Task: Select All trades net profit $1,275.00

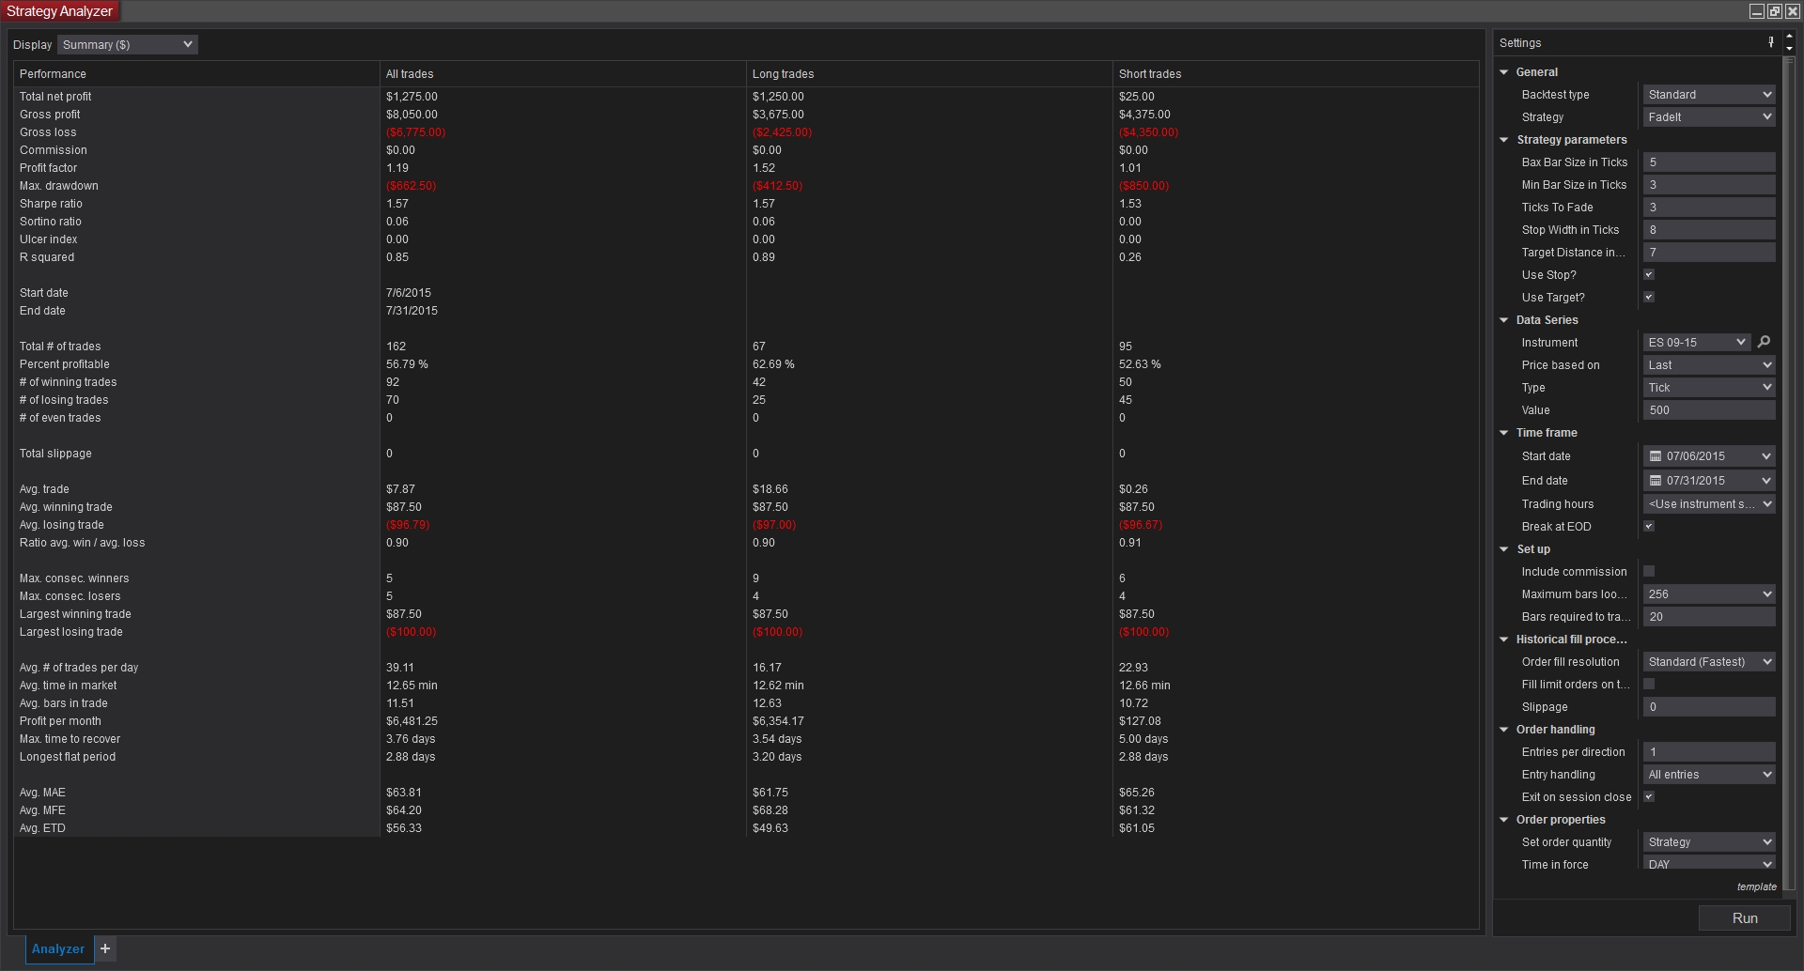Action: [x=412, y=97]
